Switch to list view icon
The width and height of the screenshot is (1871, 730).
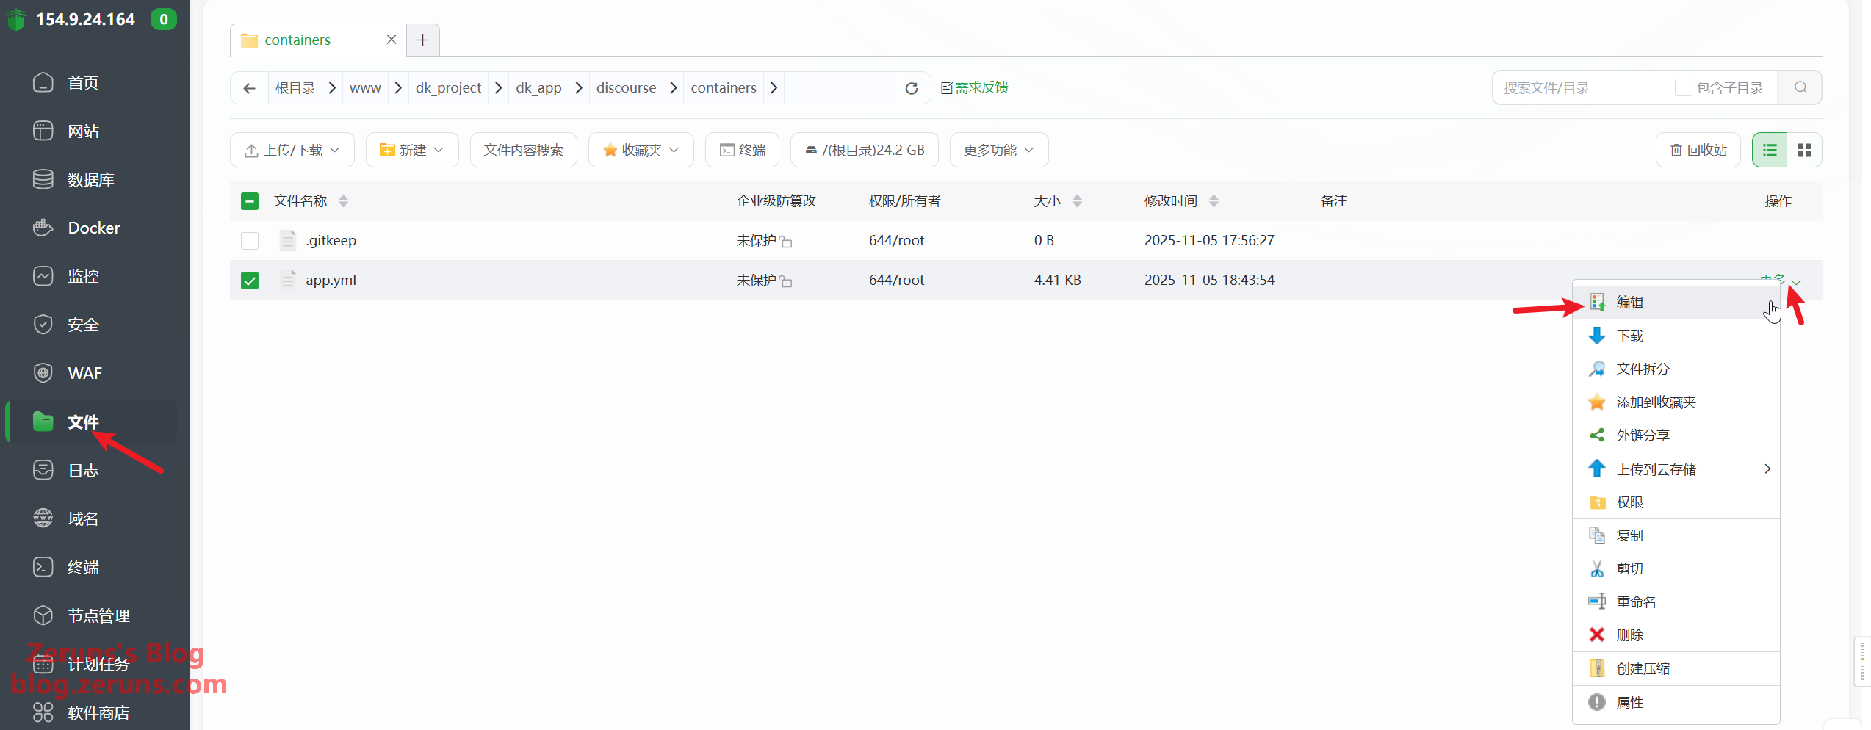click(x=1770, y=151)
